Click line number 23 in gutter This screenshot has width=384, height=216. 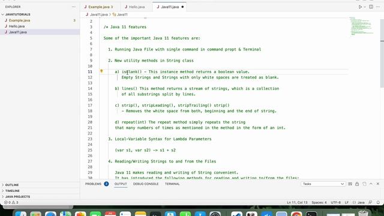pos(90,139)
